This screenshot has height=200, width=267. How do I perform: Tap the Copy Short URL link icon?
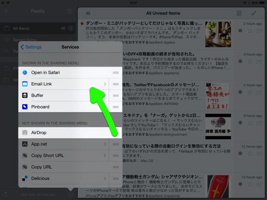pyautogui.click(x=25, y=155)
